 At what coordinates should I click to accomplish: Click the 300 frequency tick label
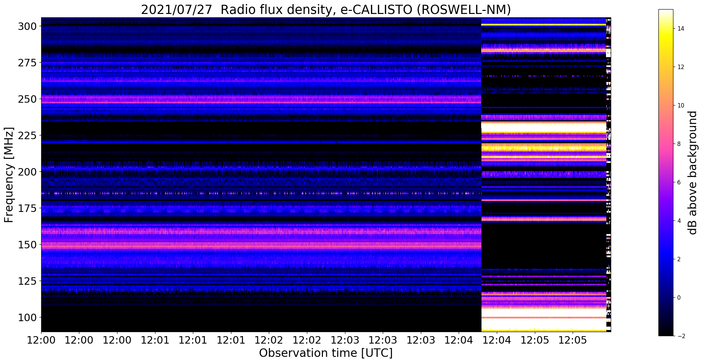[28, 27]
